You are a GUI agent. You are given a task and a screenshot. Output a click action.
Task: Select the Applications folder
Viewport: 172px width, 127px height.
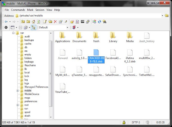click(63, 37)
